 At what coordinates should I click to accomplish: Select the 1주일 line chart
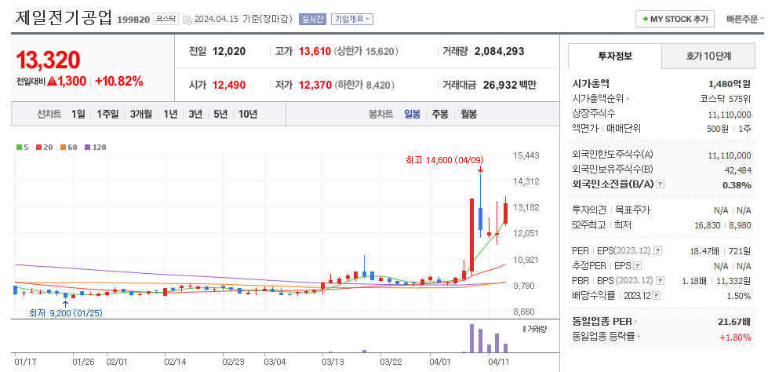tap(107, 115)
